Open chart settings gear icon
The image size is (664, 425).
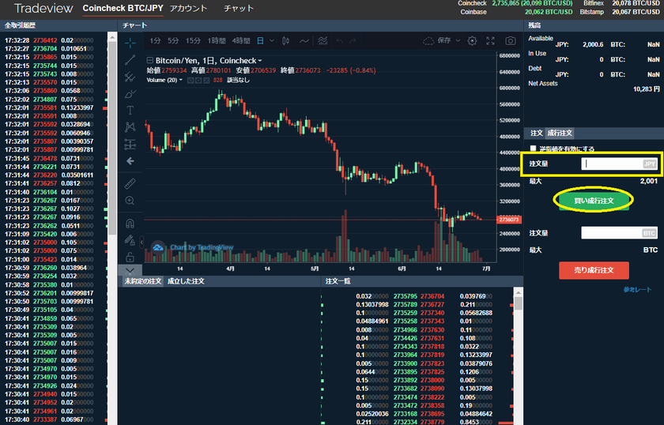tap(472, 40)
